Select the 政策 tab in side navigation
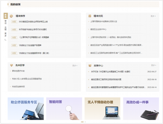This screenshot has height=124, width=163. pos(6,16)
